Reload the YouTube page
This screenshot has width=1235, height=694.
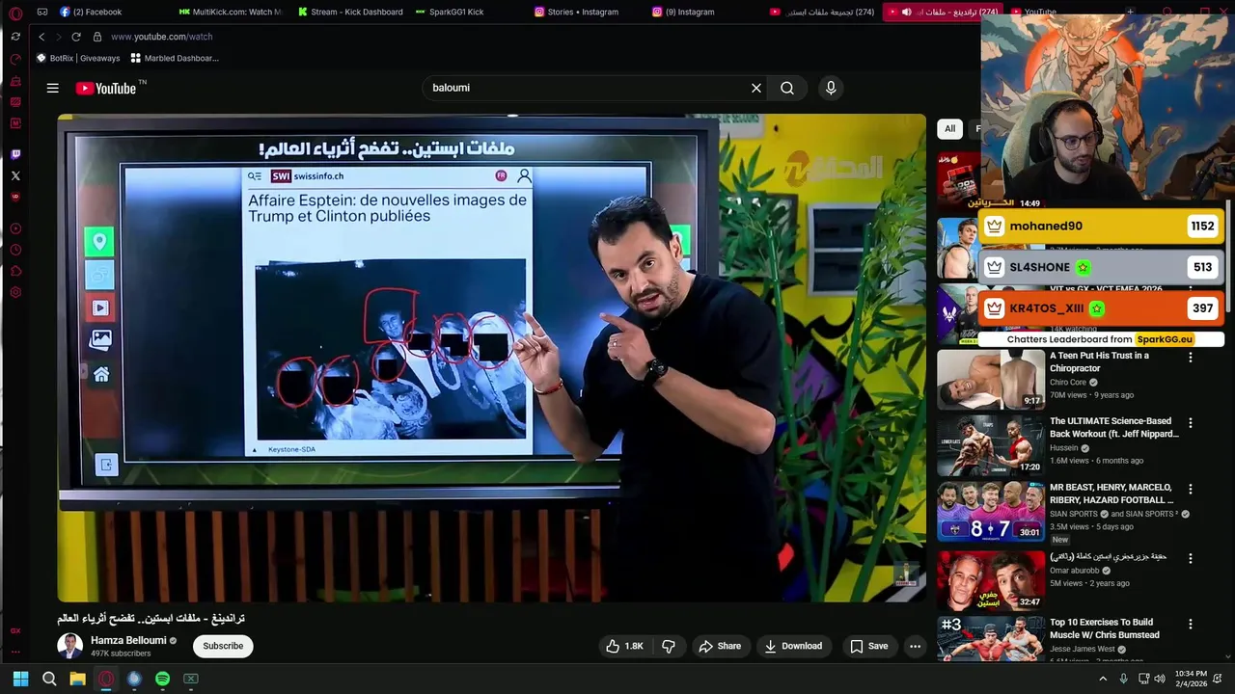(x=76, y=37)
